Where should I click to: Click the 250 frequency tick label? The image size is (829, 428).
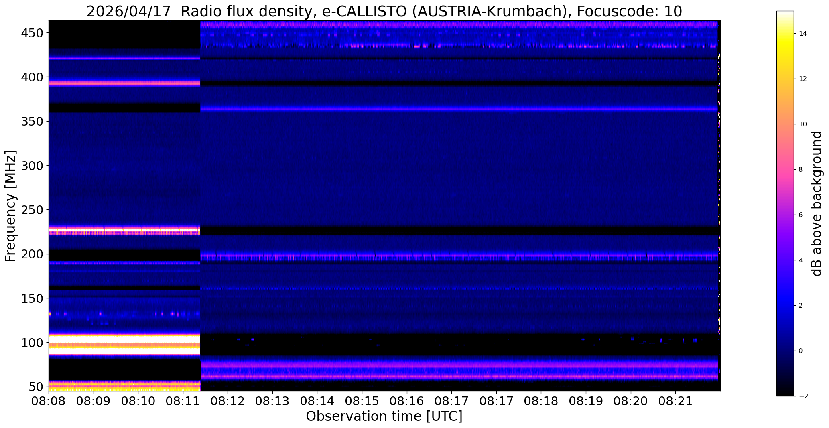point(32,210)
